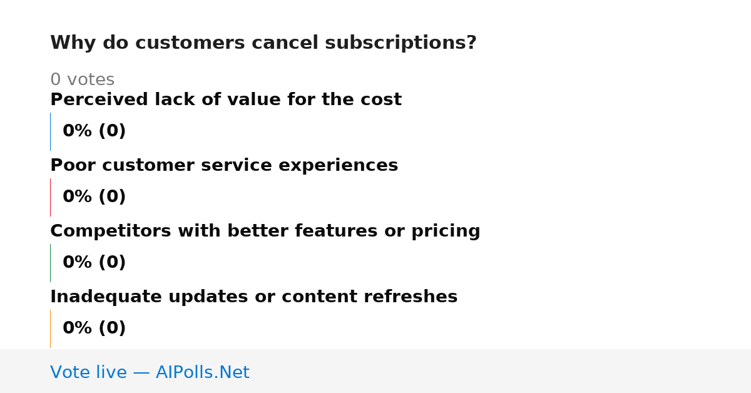Click the 0 votes total counter

pyautogui.click(x=82, y=79)
